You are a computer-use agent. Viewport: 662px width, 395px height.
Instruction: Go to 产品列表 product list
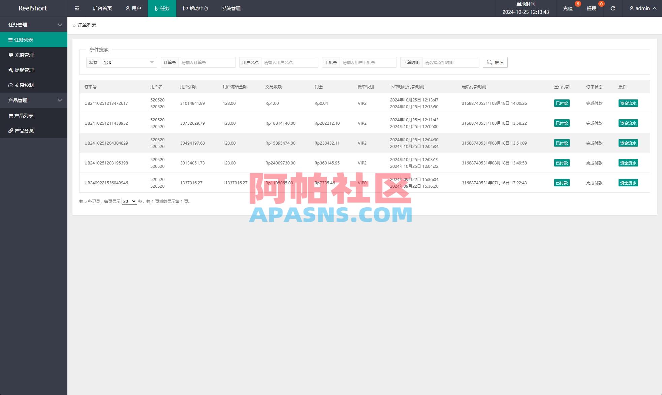point(24,115)
